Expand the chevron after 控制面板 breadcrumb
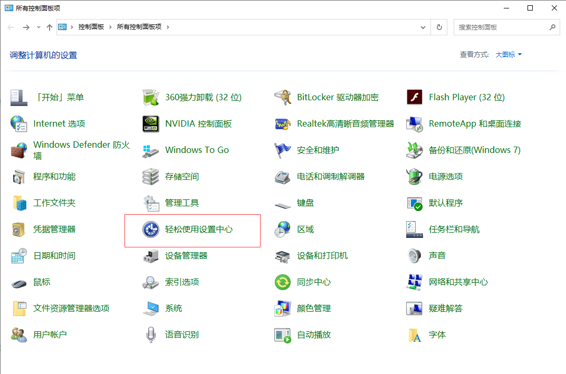Screen dimensions: 566x374 111,27
